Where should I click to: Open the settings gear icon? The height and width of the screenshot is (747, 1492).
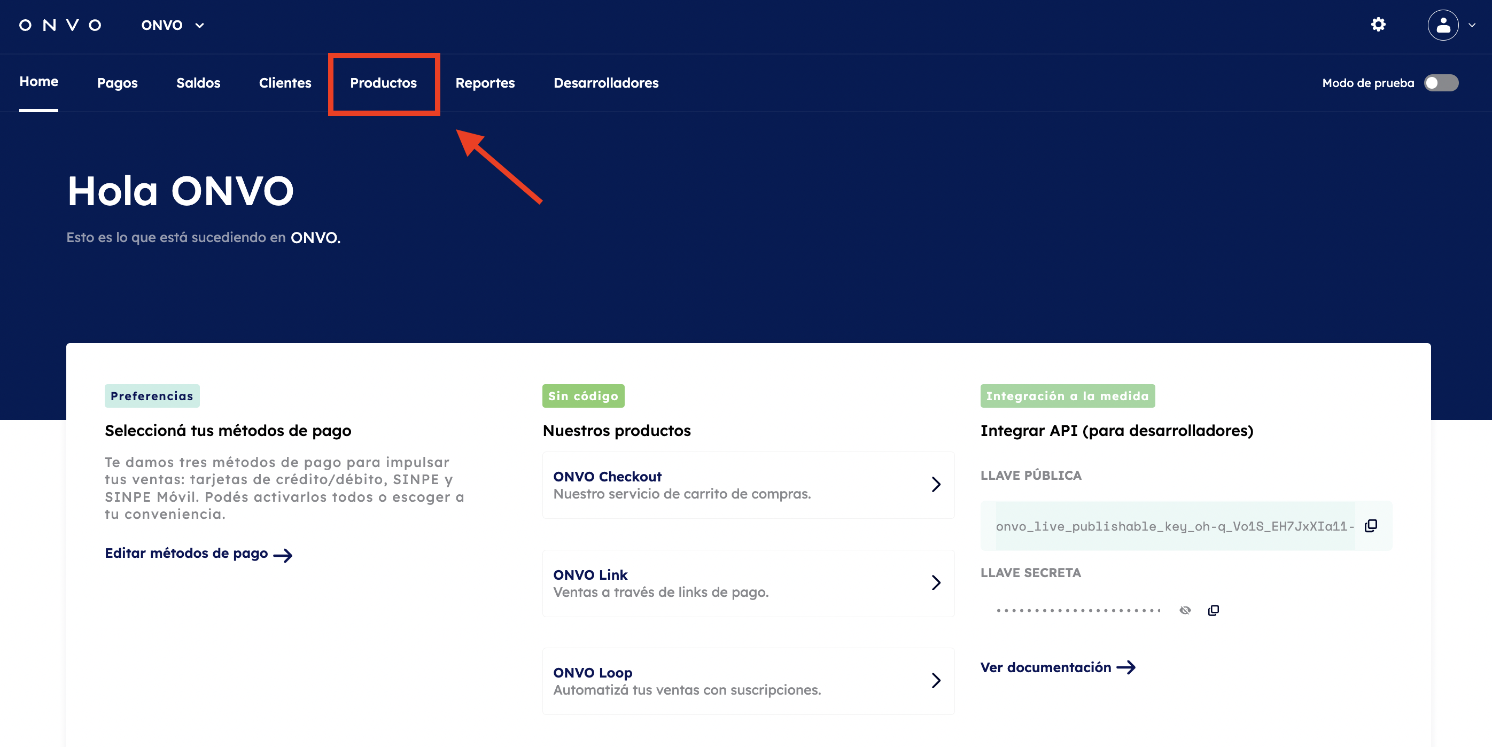click(x=1378, y=25)
